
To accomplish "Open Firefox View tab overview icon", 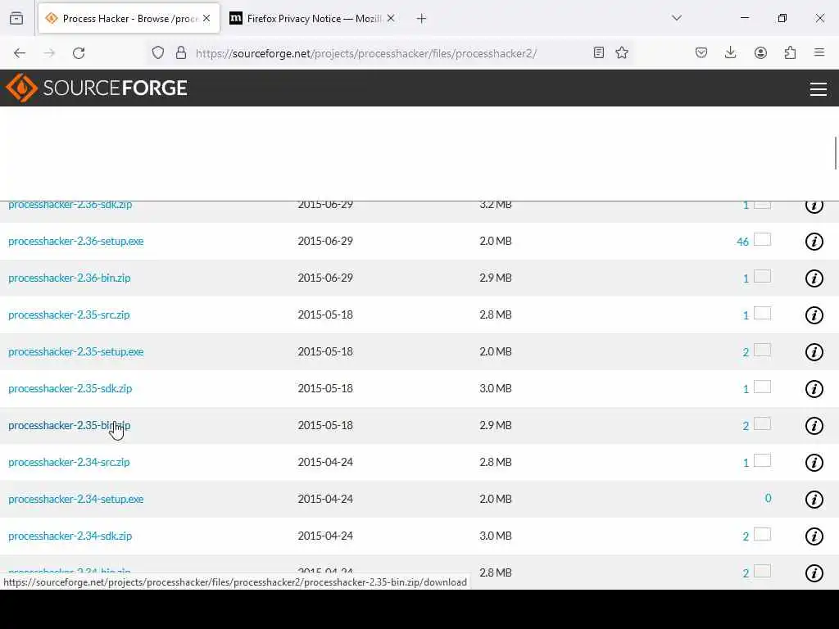I will [x=16, y=18].
